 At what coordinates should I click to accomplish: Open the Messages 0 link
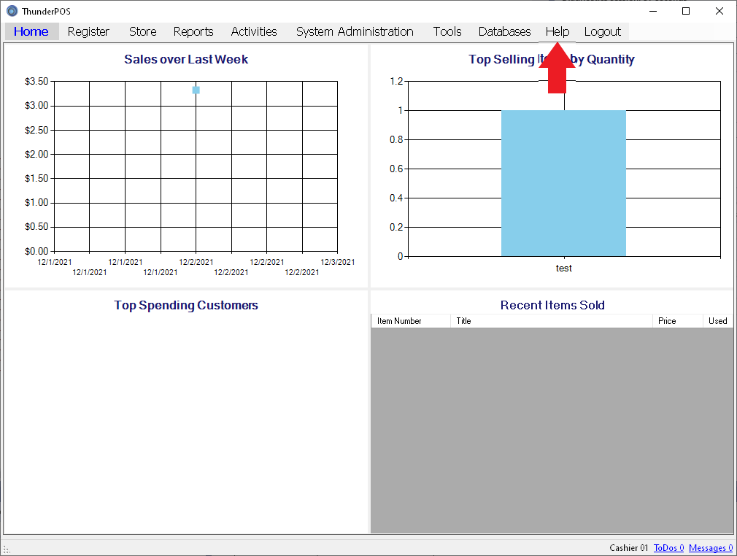pos(710,548)
